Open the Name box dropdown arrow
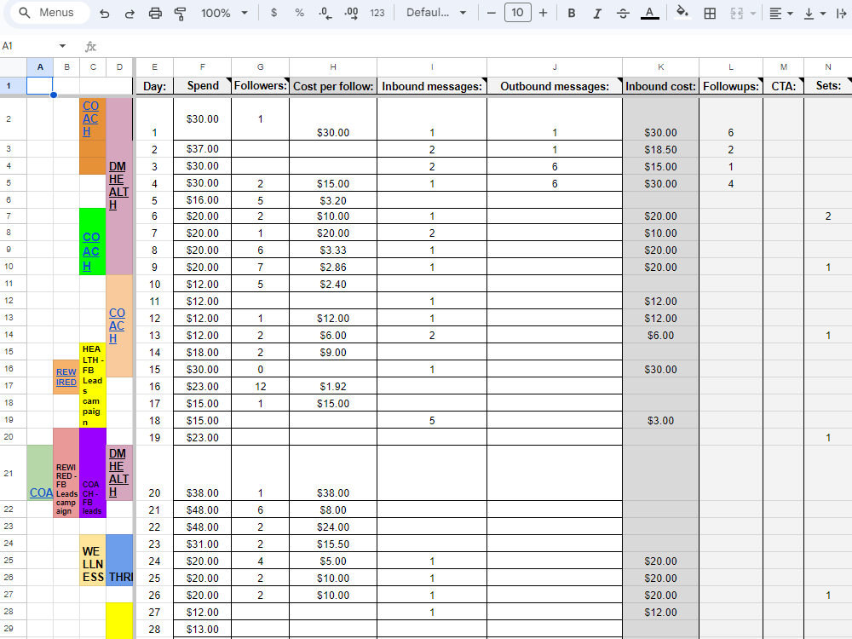Viewport: 852px width, 639px height. click(62, 46)
